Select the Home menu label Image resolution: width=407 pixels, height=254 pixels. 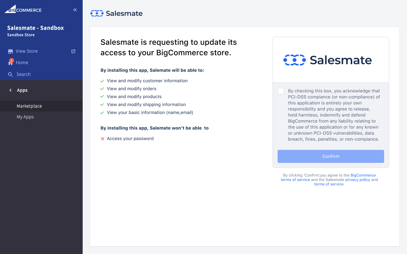[x=22, y=63]
